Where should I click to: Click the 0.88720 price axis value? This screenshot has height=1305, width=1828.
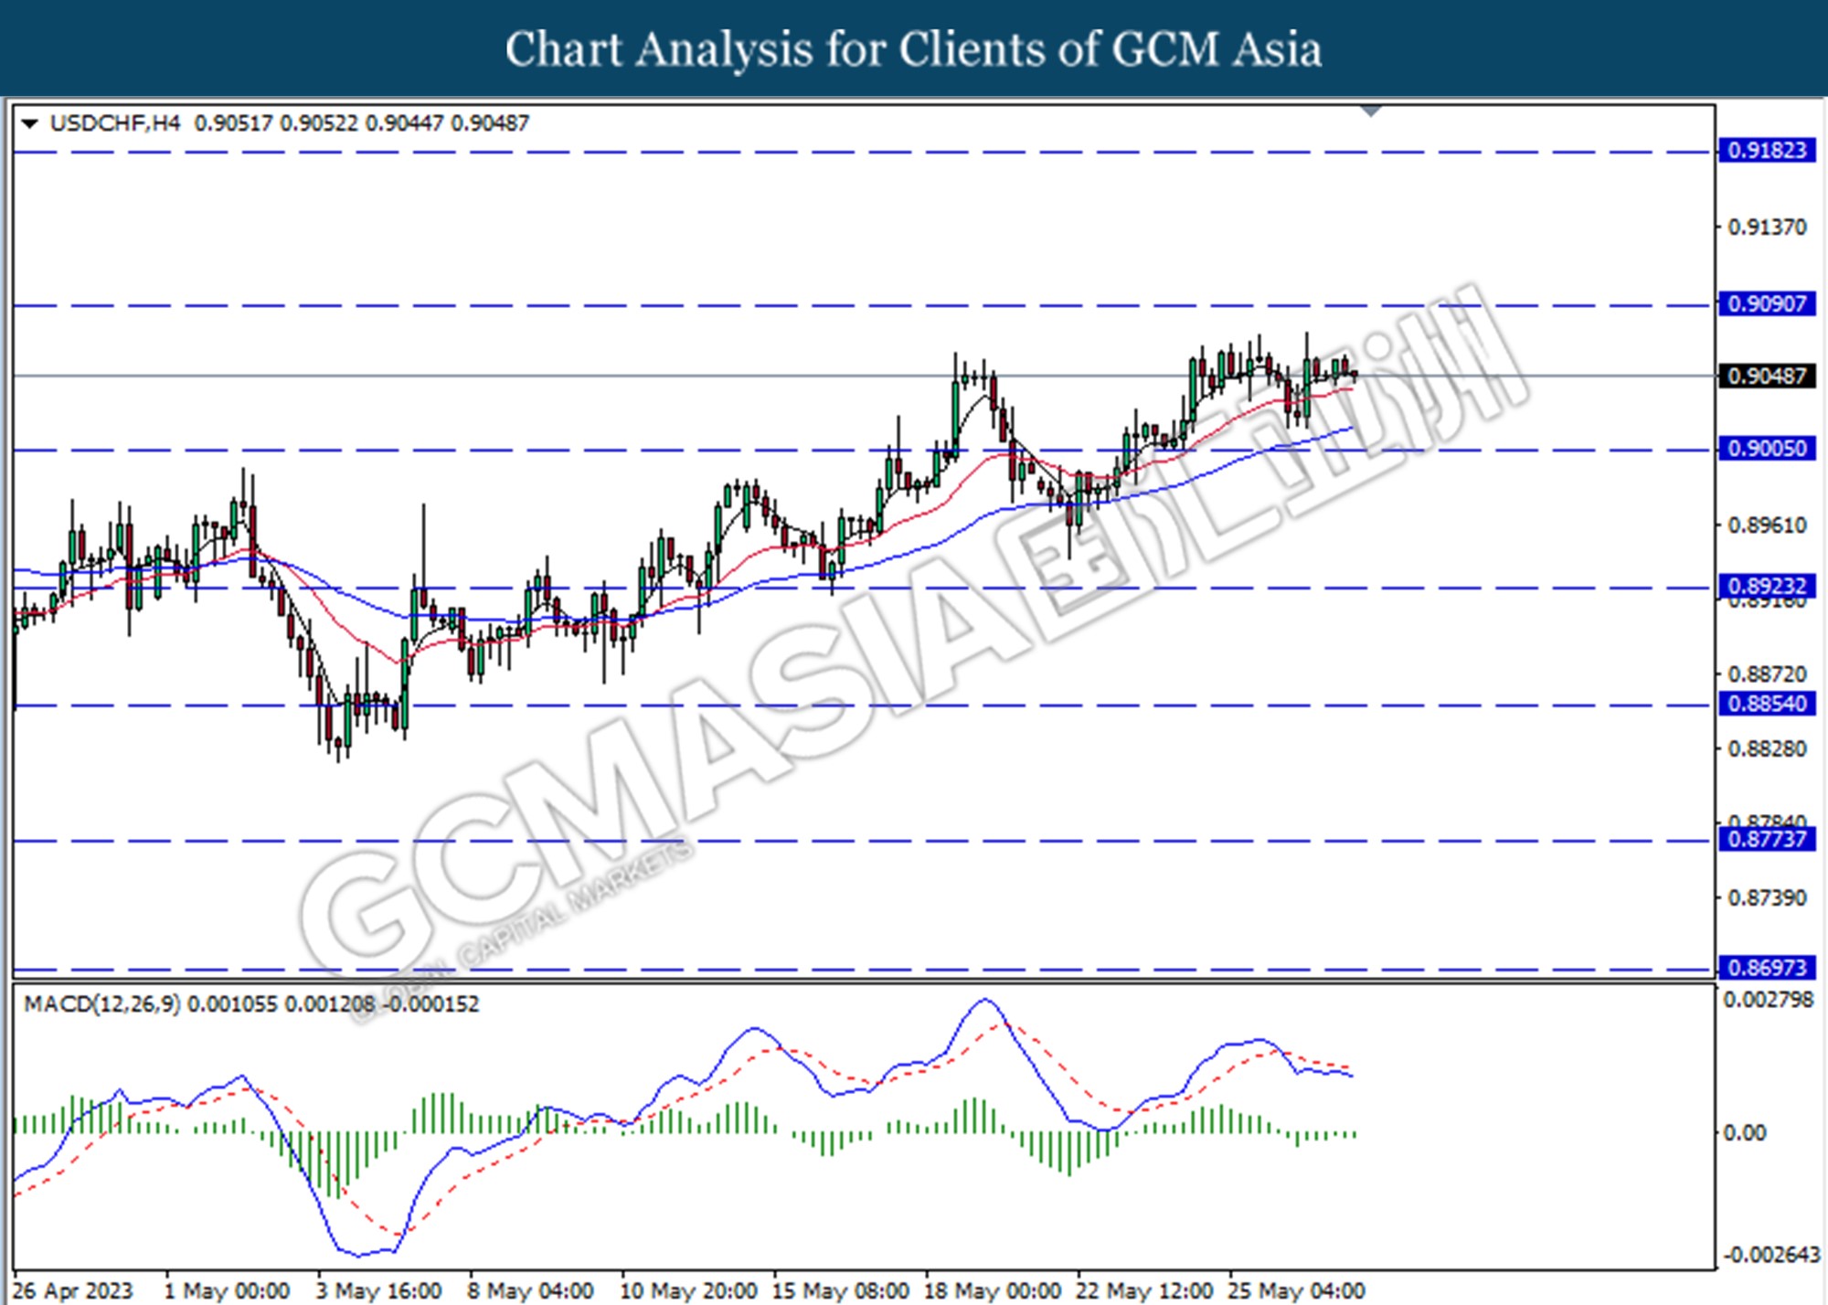(x=1767, y=674)
